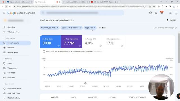
Task: Switch to the Search Appearance tab
Action: click(138, 97)
